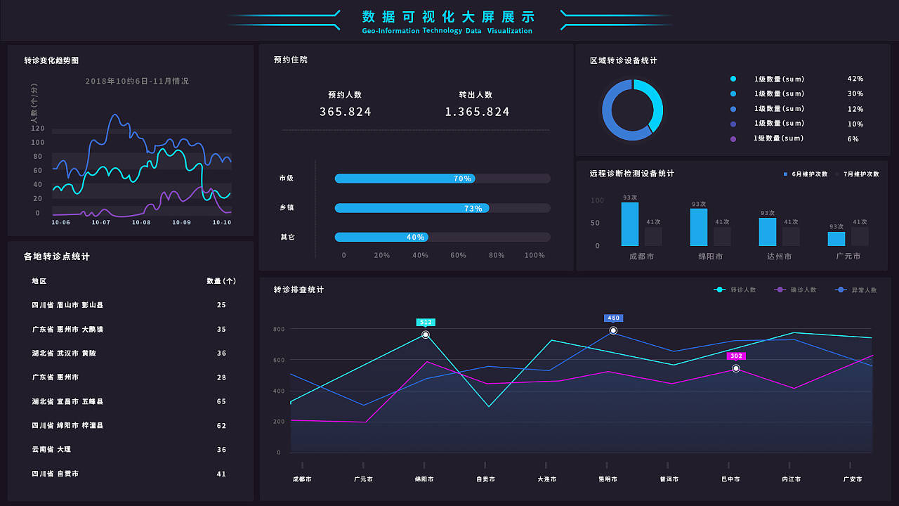Select the 四川省 自贡市 row
This screenshot has width=899, height=506.
coord(130,474)
